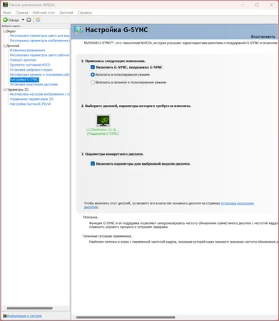This screenshot has width=279, height=321.
Task: Open the Информация о системе link
Action: coord(24,316)
